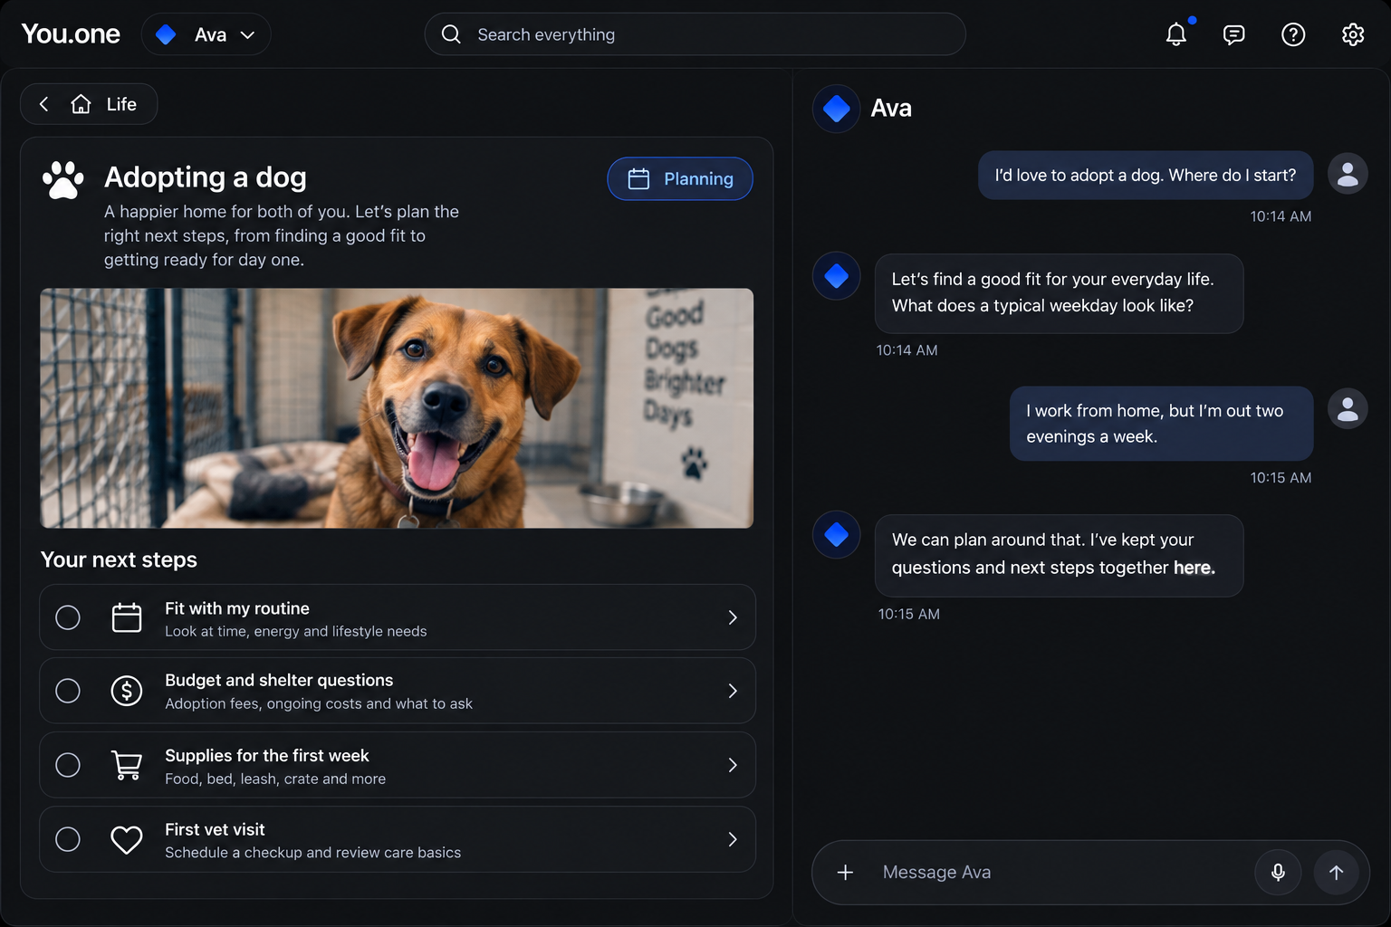
Task: Click 'Adoption fees, ongoing costs and what to ask'
Action: pyautogui.click(x=319, y=703)
